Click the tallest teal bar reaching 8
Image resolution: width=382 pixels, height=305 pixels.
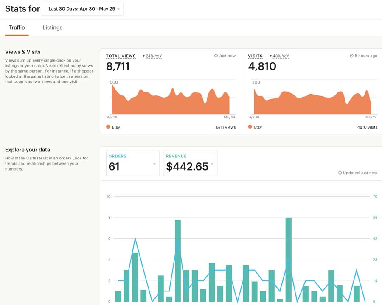[289, 260]
